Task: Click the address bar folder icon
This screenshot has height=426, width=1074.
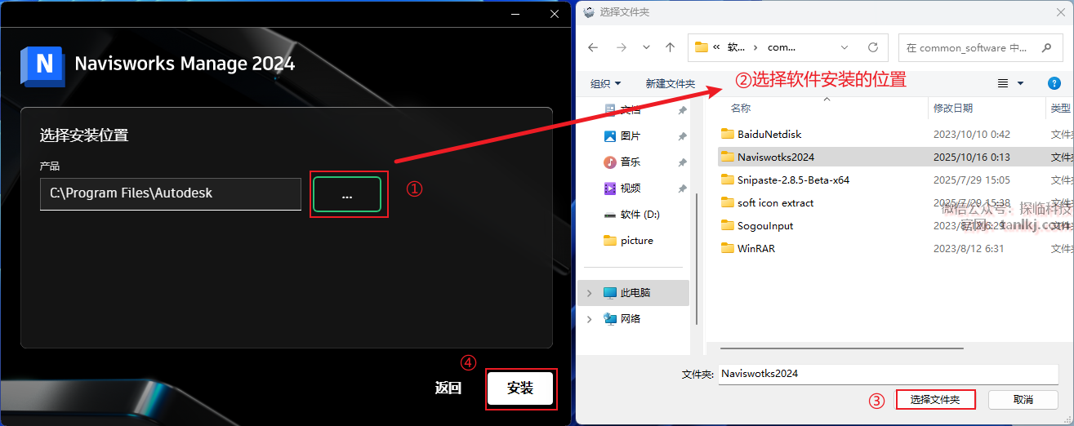Action: pyautogui.click(x=701, y=47)
